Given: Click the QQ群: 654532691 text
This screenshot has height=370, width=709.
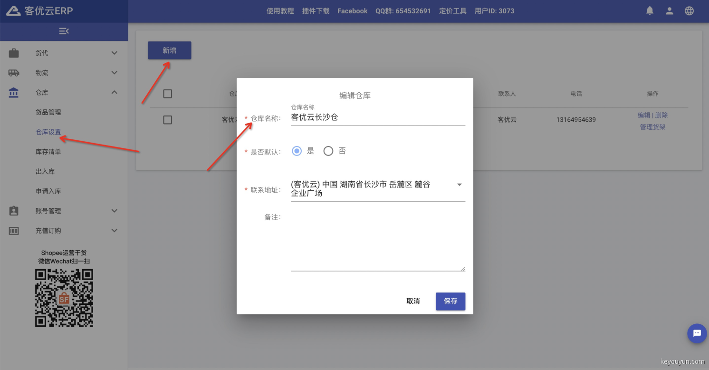Looking at the screenshot, I should coord(403,11).
